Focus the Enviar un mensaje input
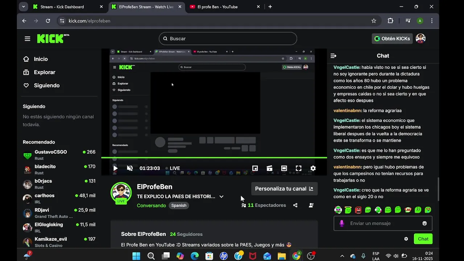 click(383, 223)
